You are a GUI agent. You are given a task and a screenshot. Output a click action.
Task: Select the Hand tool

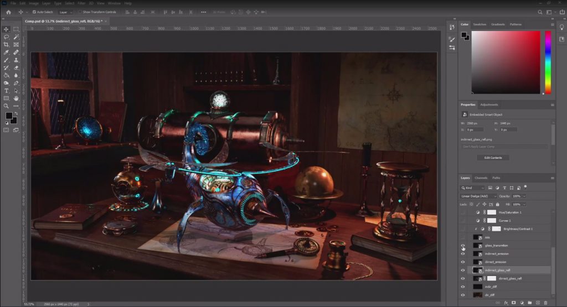pyautogui.click(x=16, y=98)
